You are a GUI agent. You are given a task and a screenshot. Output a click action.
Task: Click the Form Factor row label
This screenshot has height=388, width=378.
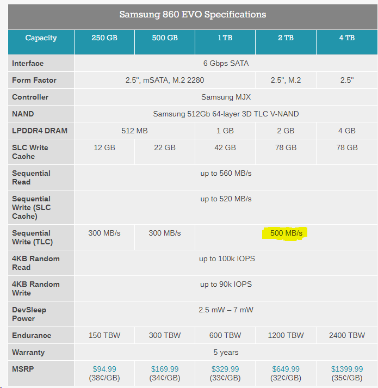click(x=34, y=80)
